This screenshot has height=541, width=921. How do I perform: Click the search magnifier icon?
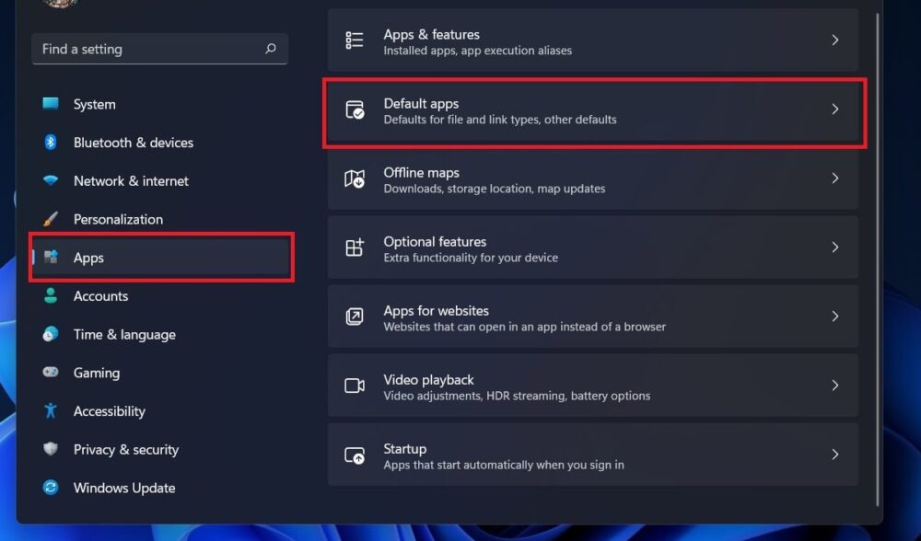pos(270,49)
